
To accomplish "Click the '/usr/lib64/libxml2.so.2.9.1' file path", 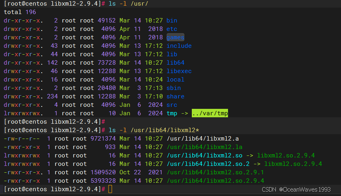I will click(x=215, y=172).
